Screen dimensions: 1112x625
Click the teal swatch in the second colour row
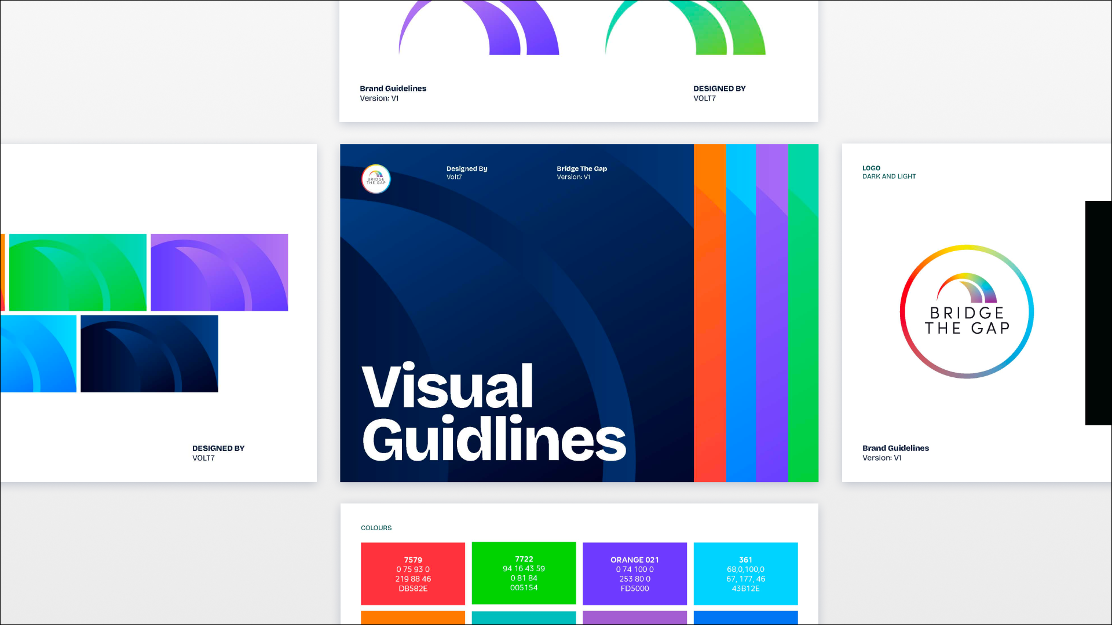pos(524,617)
